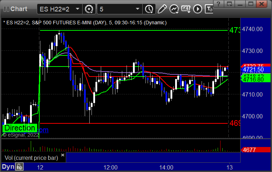Click the 4740.00 price axis label
The width and height of the screenshot is (272, 172).
pyautogui.click(x=252, y=29)
